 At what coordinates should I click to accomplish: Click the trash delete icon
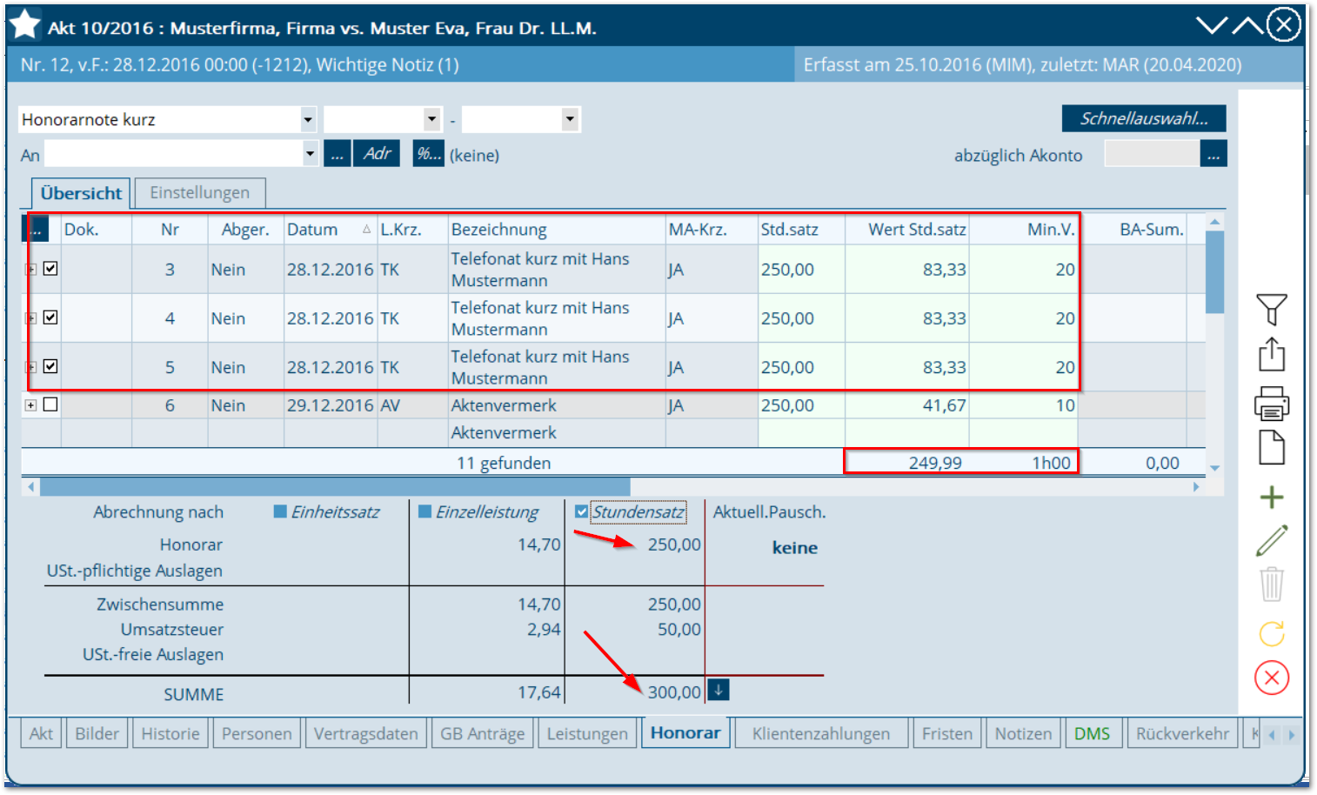(x=1272, y=584)
